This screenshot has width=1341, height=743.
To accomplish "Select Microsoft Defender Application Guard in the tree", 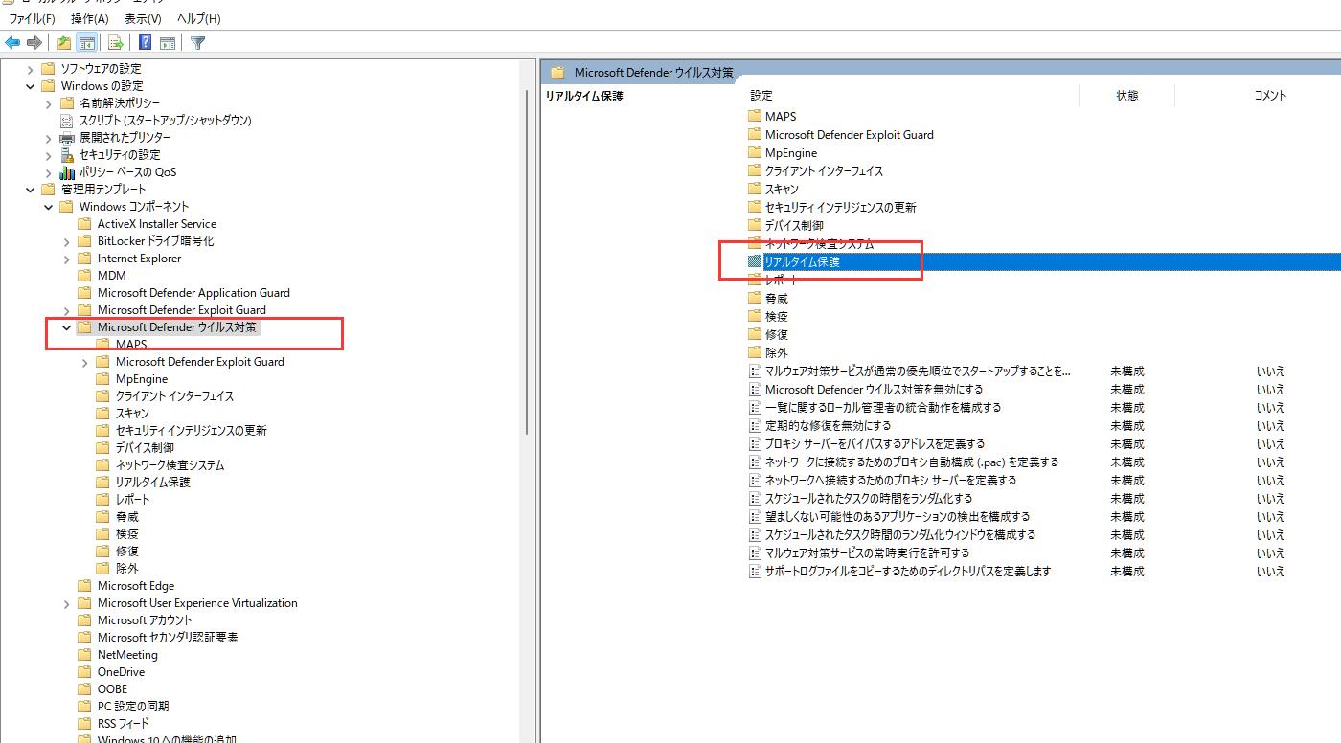I will tap(193, 293).
